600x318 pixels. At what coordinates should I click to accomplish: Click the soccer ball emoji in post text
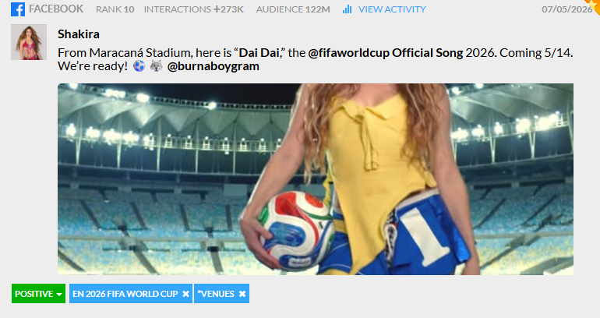tap(139, 66)
